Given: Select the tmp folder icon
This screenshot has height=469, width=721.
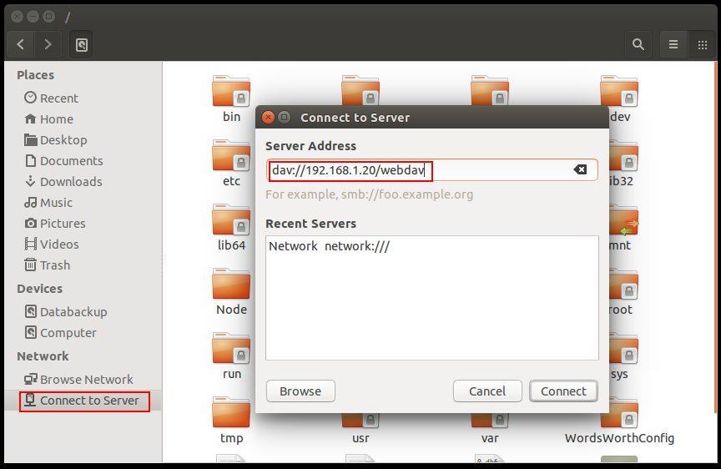Looking at the screenshot, I should point(231,413).
